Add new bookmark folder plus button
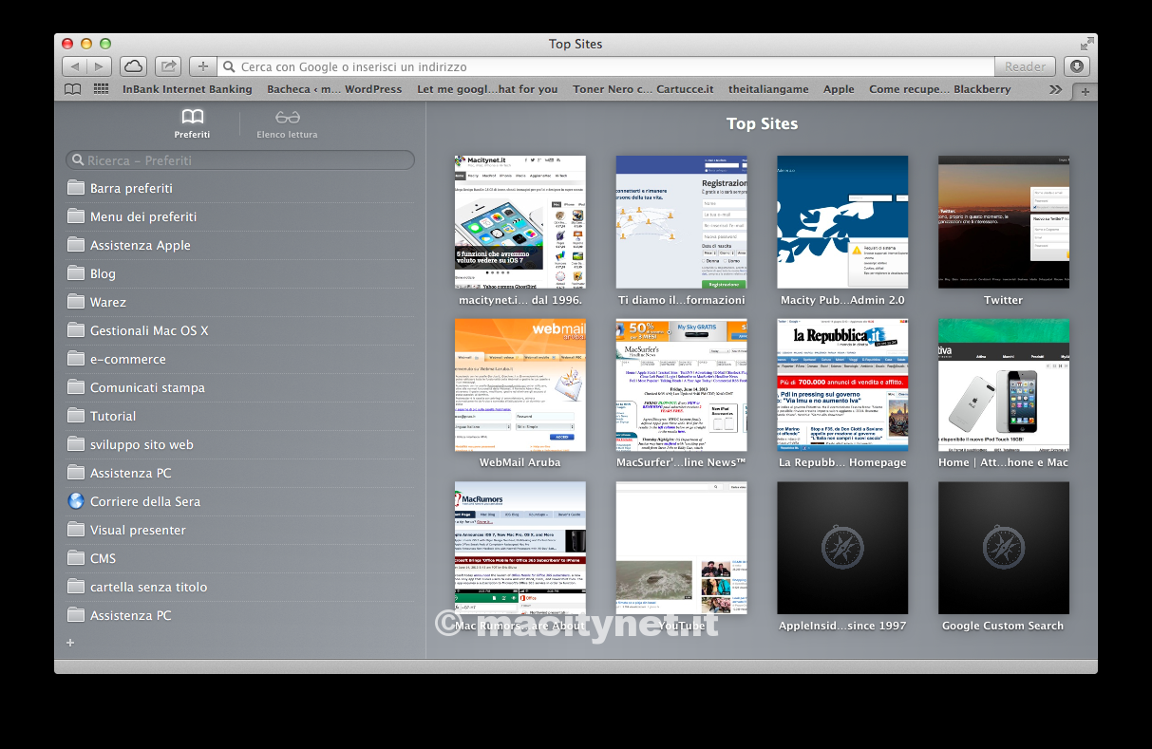1152x749 pixels. pyautogui.click(x=70, y=643)
